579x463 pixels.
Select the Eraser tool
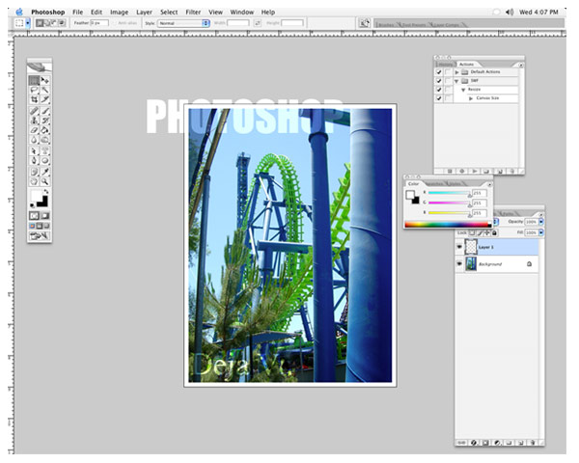tap(34, 130)
